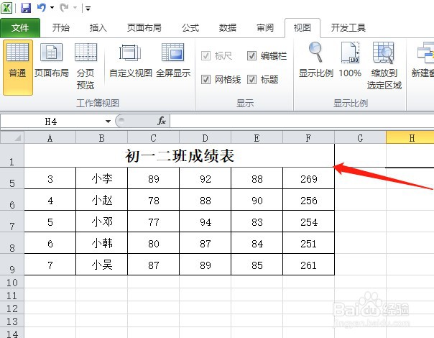Click the cell containing 小李
This screenshot has width=434, height=338.
(x=101, y=178)
